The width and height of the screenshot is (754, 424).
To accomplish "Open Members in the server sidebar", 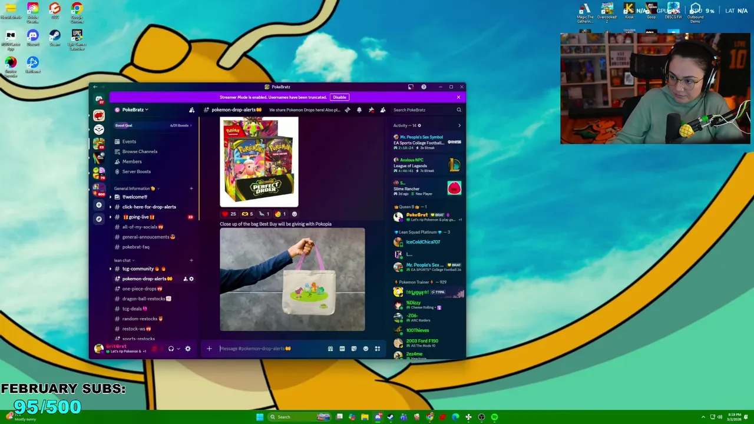I will [x=153, y=161].
